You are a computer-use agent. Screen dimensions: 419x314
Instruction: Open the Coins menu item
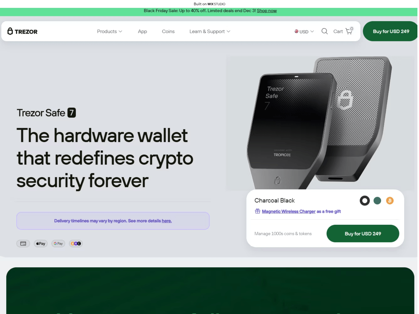[x=168, y=31]
